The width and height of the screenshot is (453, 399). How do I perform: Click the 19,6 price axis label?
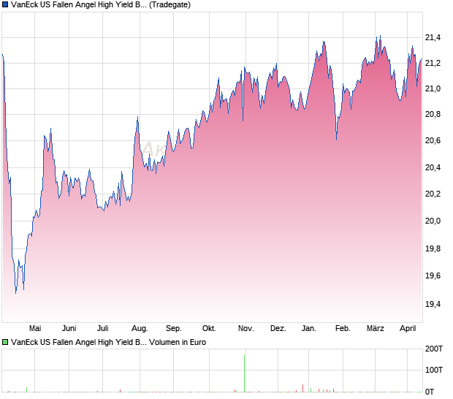pyautogui.click(x=433, y=275)
